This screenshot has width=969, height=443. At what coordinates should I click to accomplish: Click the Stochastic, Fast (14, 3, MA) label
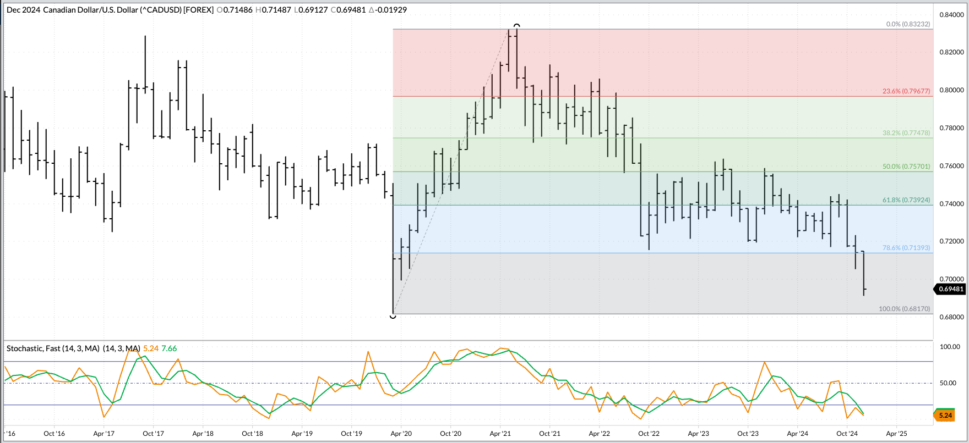(x=53, y=348)
